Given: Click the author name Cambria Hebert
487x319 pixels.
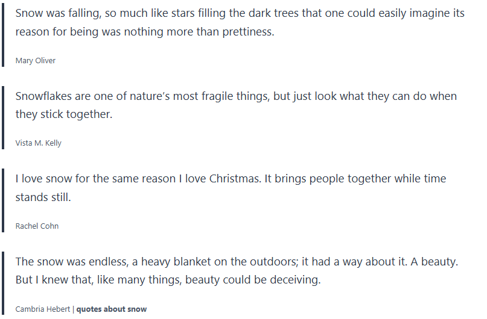Looking at the screenshot, I should pyautogui.click(x=43, y=309).
